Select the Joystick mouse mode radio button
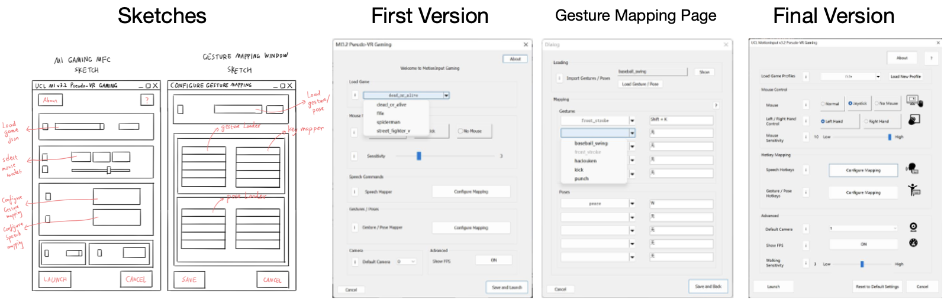This screenshot has height=300, width=944. (850, 103)
